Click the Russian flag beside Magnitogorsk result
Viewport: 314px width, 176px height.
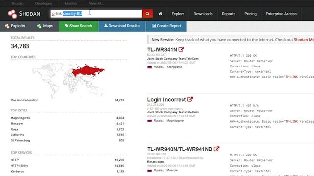[149, 121]
